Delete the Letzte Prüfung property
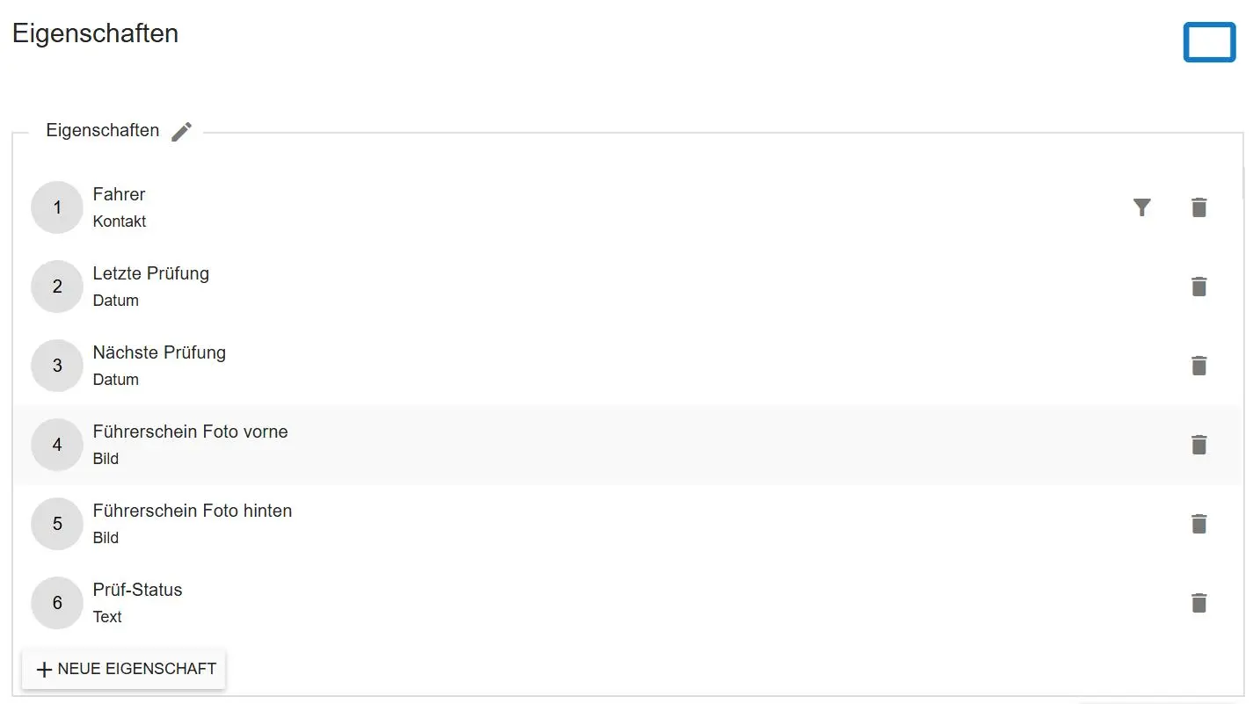 coord(1198,287)
